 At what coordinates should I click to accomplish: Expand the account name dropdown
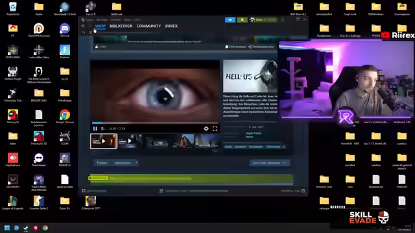[x=263, y=20]
